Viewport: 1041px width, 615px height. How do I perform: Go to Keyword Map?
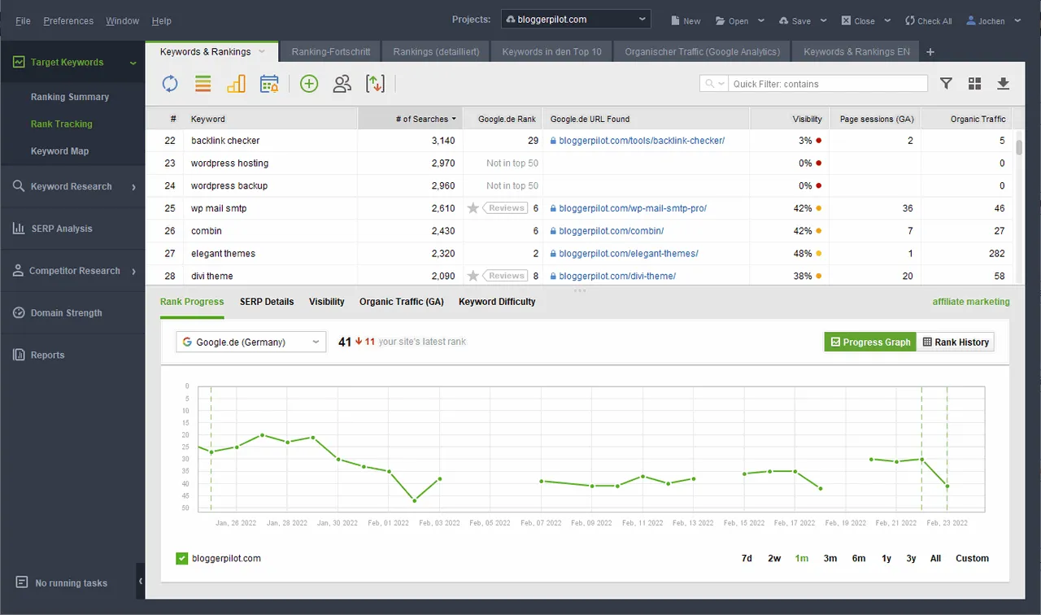tap(60, 151)
